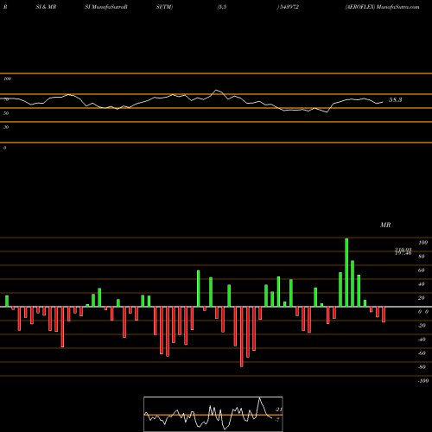Screen dimensions: 432x432
Task: Click the '0' label under RSI panel
Action: 4,148
